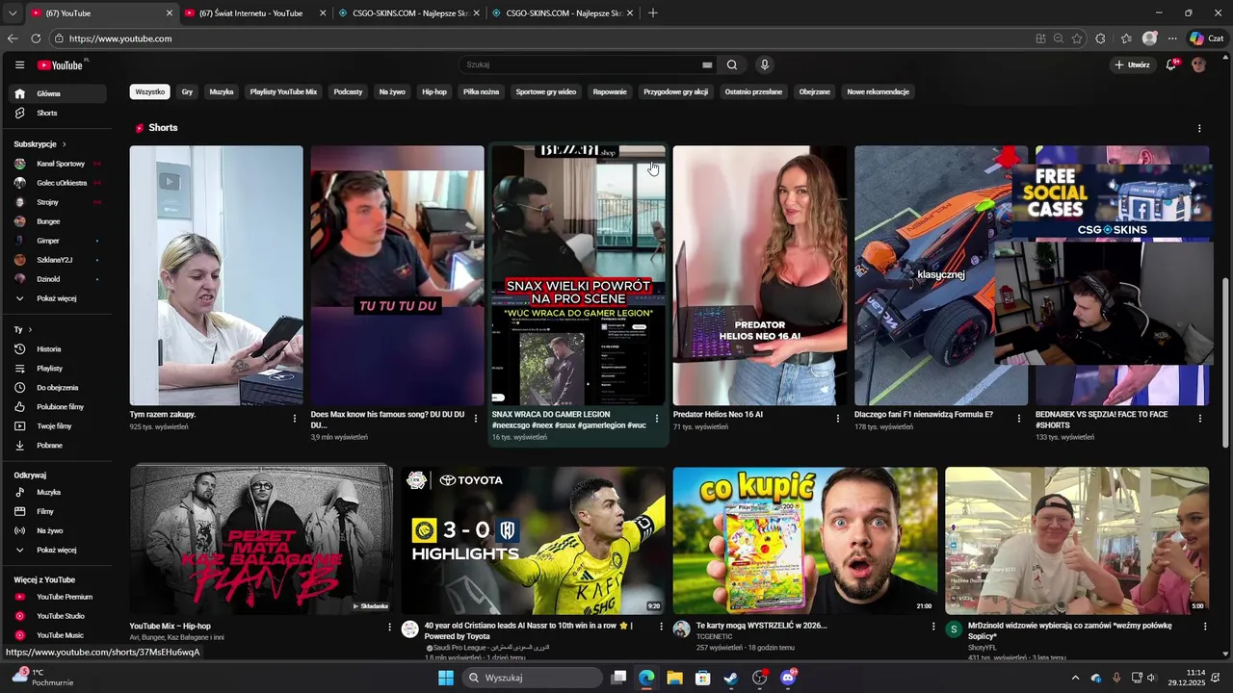Click the browser address bar
Screen dimensions: 1233x693
pyautogui.click(x=539, y=38)
